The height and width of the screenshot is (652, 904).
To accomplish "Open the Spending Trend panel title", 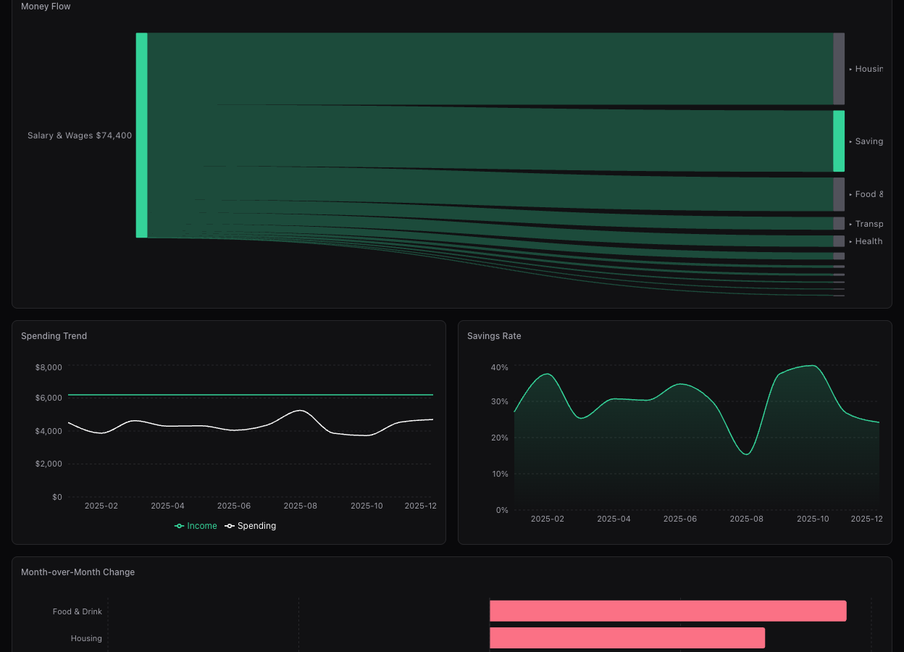I will coord(54,335).
